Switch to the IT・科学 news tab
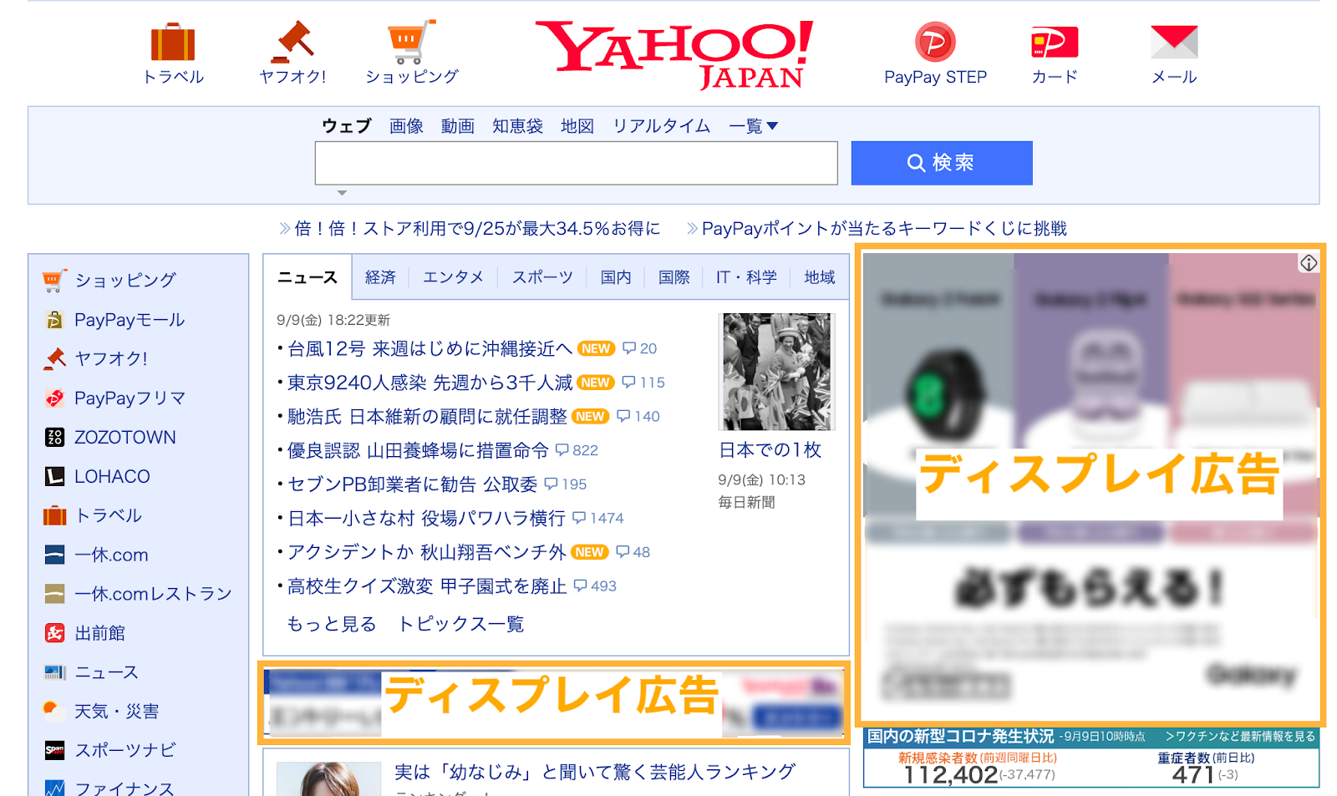 click(x=746, y=277)
